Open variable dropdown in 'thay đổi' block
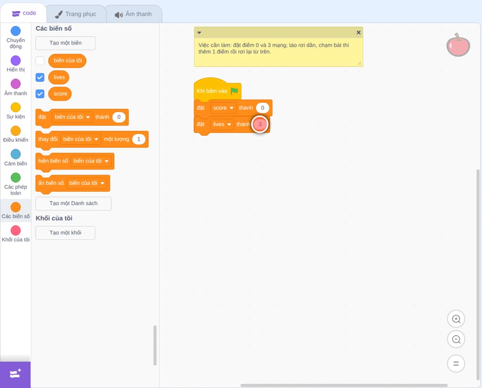The image size is (482, 388). tap(80, 139)
